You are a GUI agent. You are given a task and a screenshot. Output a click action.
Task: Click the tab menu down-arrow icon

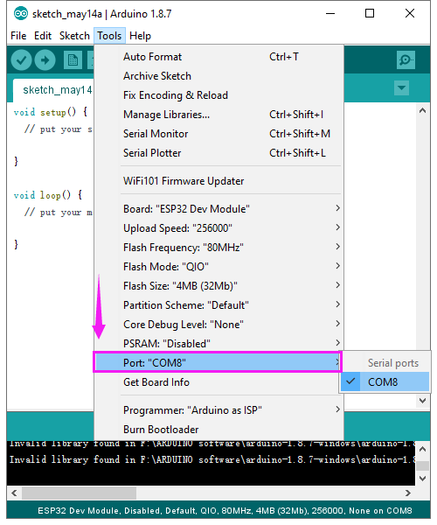pos(401,88)
